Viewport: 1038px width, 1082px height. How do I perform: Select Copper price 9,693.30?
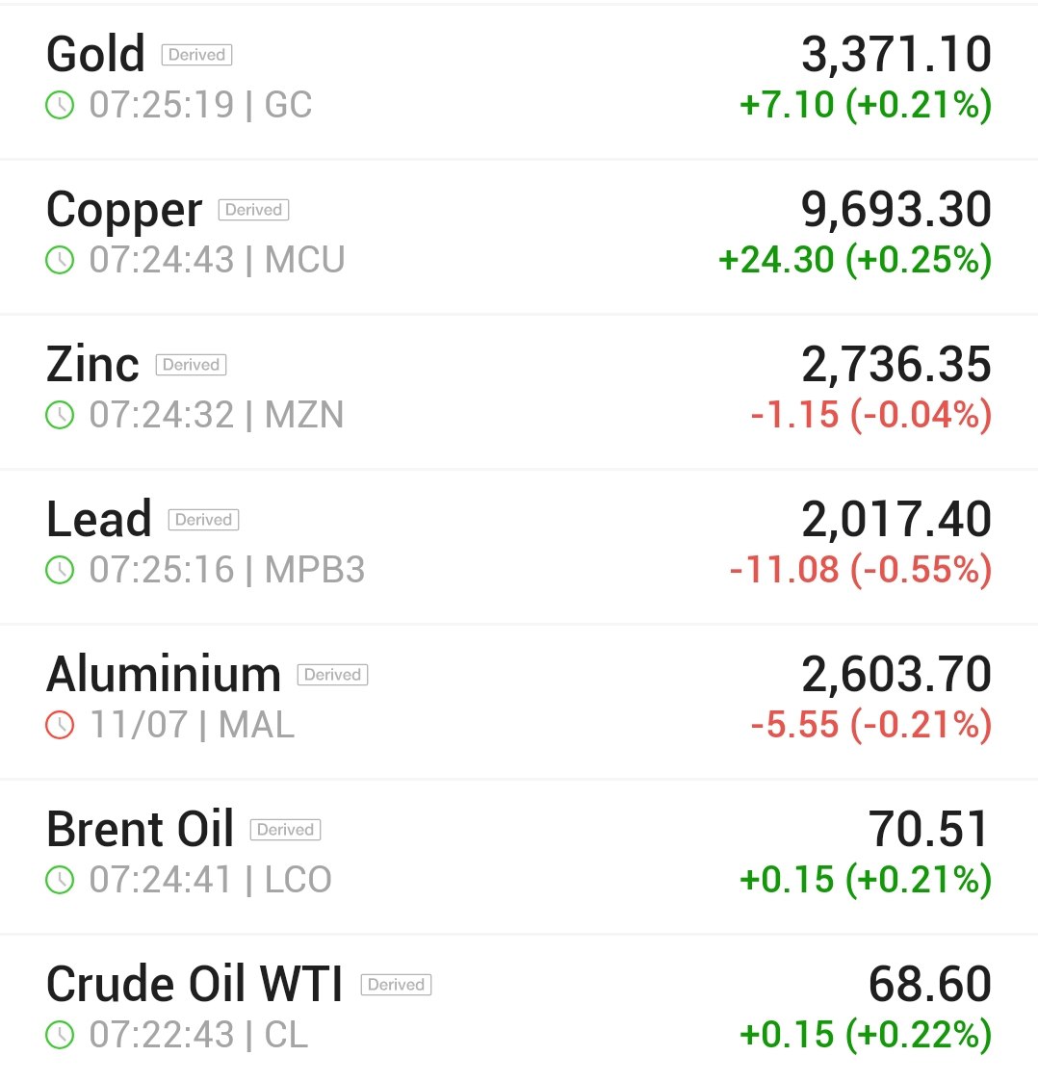[x=895, y=209]
